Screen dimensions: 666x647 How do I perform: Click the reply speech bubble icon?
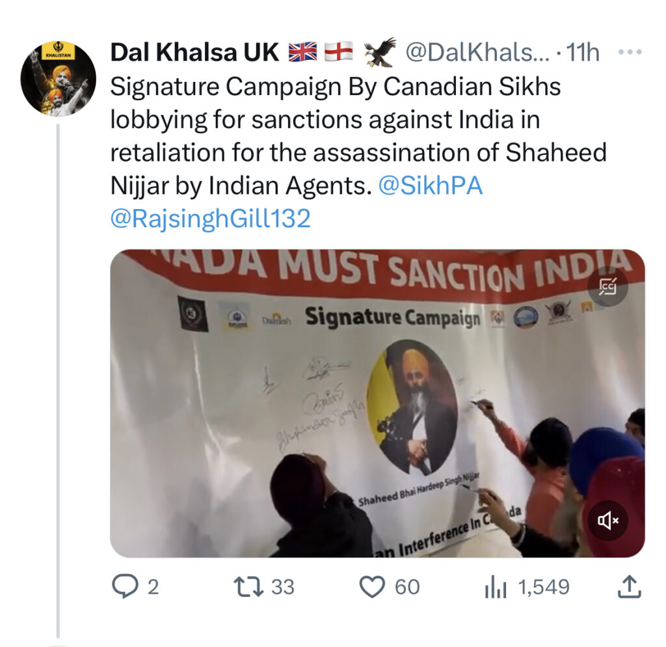[x=124, y=586]
